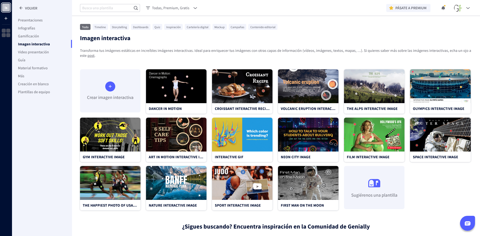This screenshot has height=236, width=480.
Task: Expand the account chevron next to avatar
Action: click(x=468, y=8)
